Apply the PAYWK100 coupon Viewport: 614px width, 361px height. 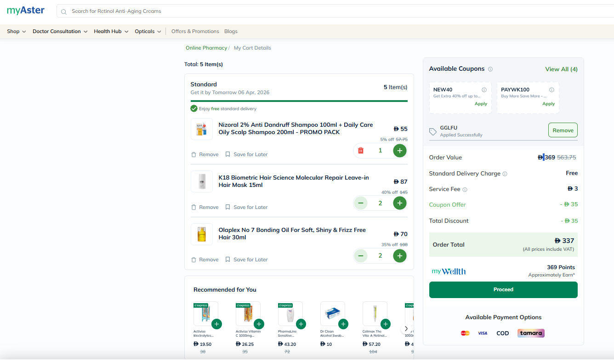click(x=548, y=104)
